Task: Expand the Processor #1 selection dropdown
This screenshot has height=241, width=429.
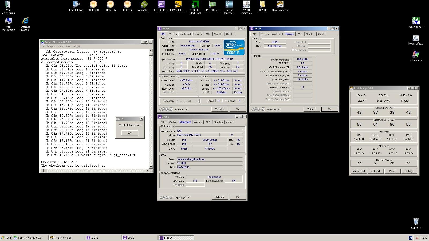Action: [198, 101]
